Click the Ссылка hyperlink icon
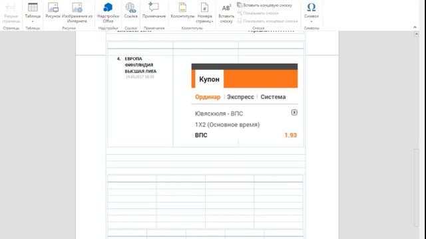This screenshot has width=426, height=239. coord(130,7)
